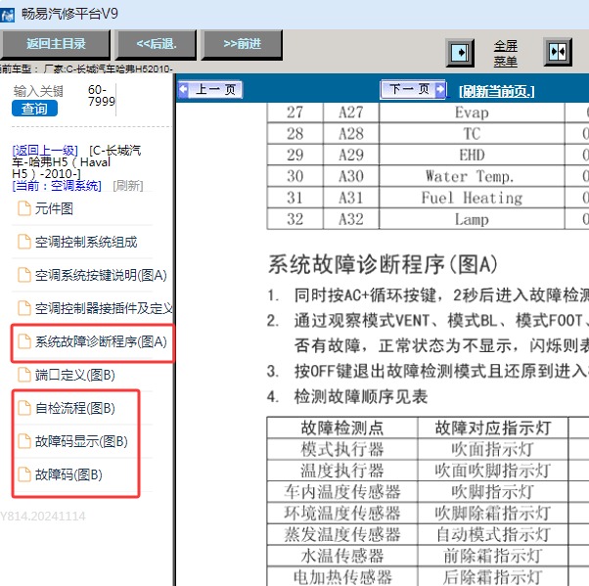Click the 查询 search button
This screenshot has height=586, width=589.
(34, 109)
